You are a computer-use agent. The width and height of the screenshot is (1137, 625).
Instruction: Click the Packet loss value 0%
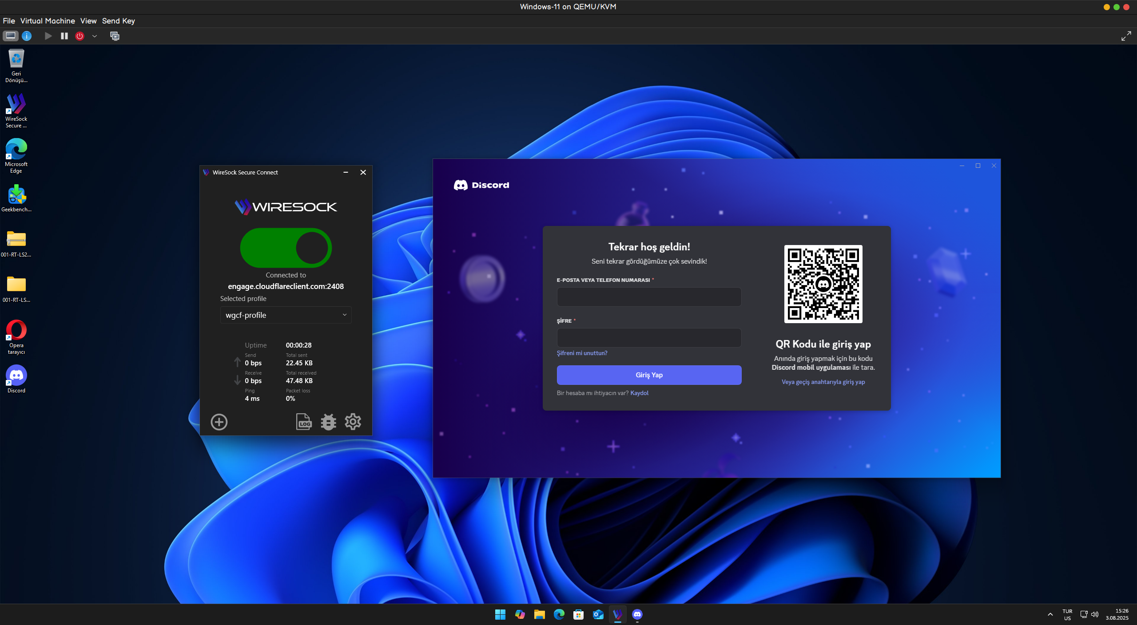click(x=290, y=399)
